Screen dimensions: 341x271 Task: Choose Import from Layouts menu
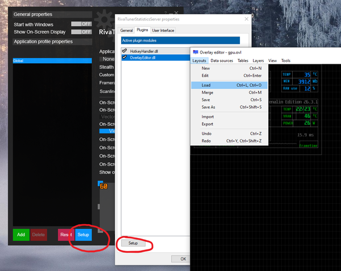click(229, 117)
